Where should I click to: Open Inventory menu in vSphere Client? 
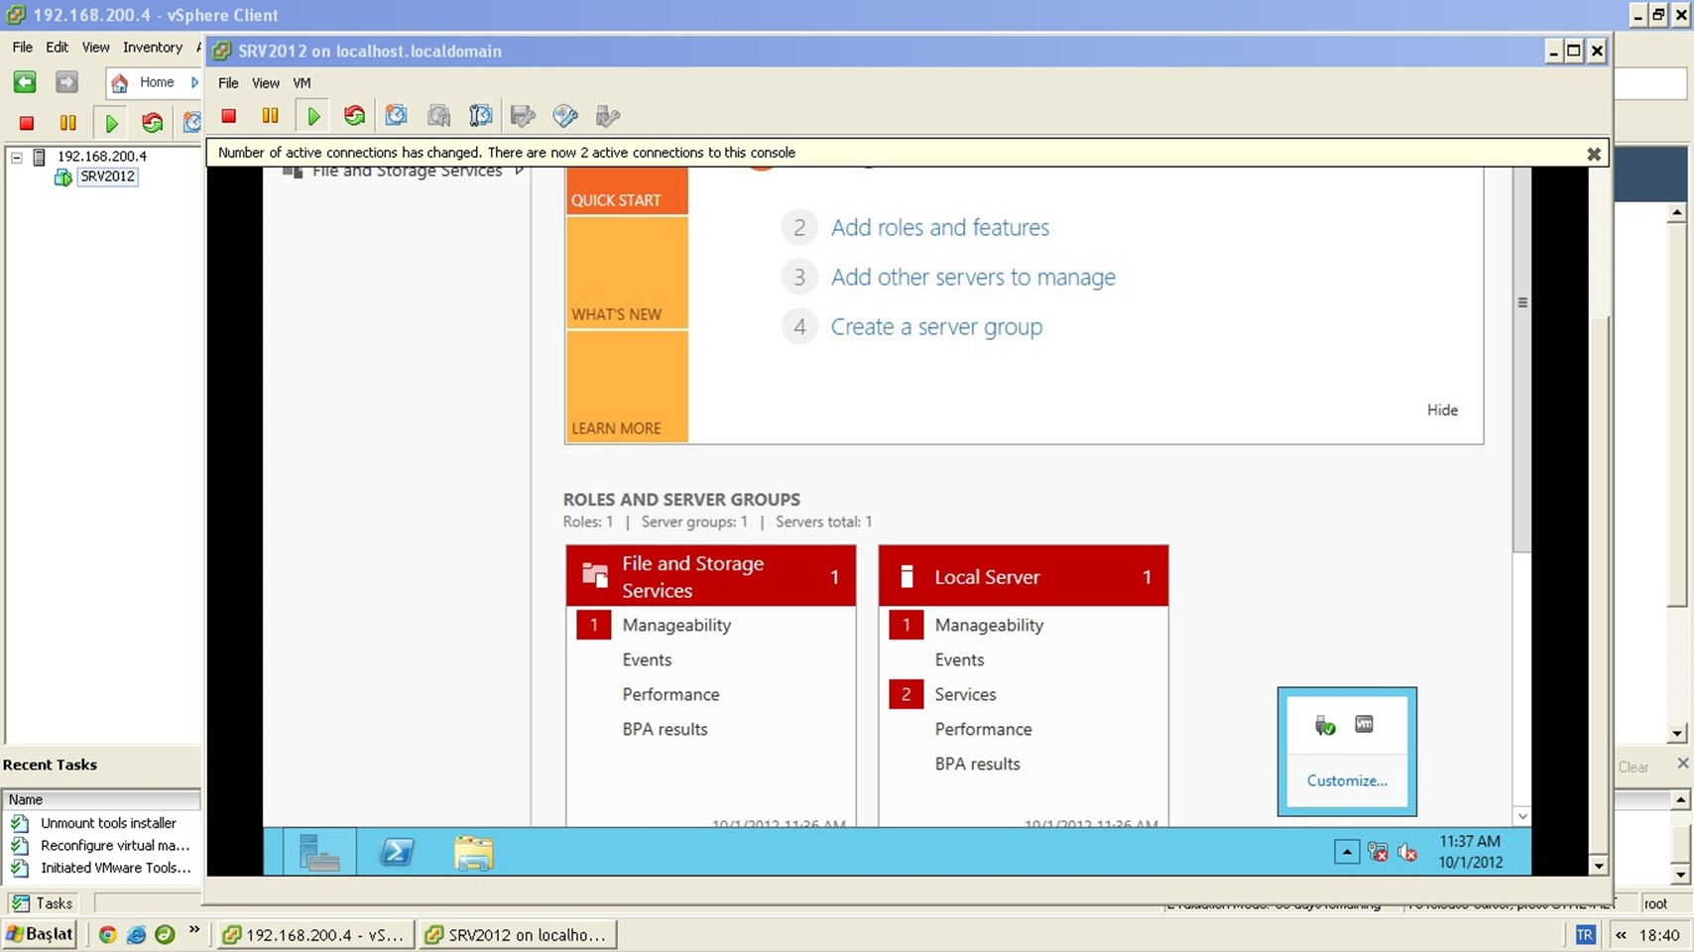153,47
